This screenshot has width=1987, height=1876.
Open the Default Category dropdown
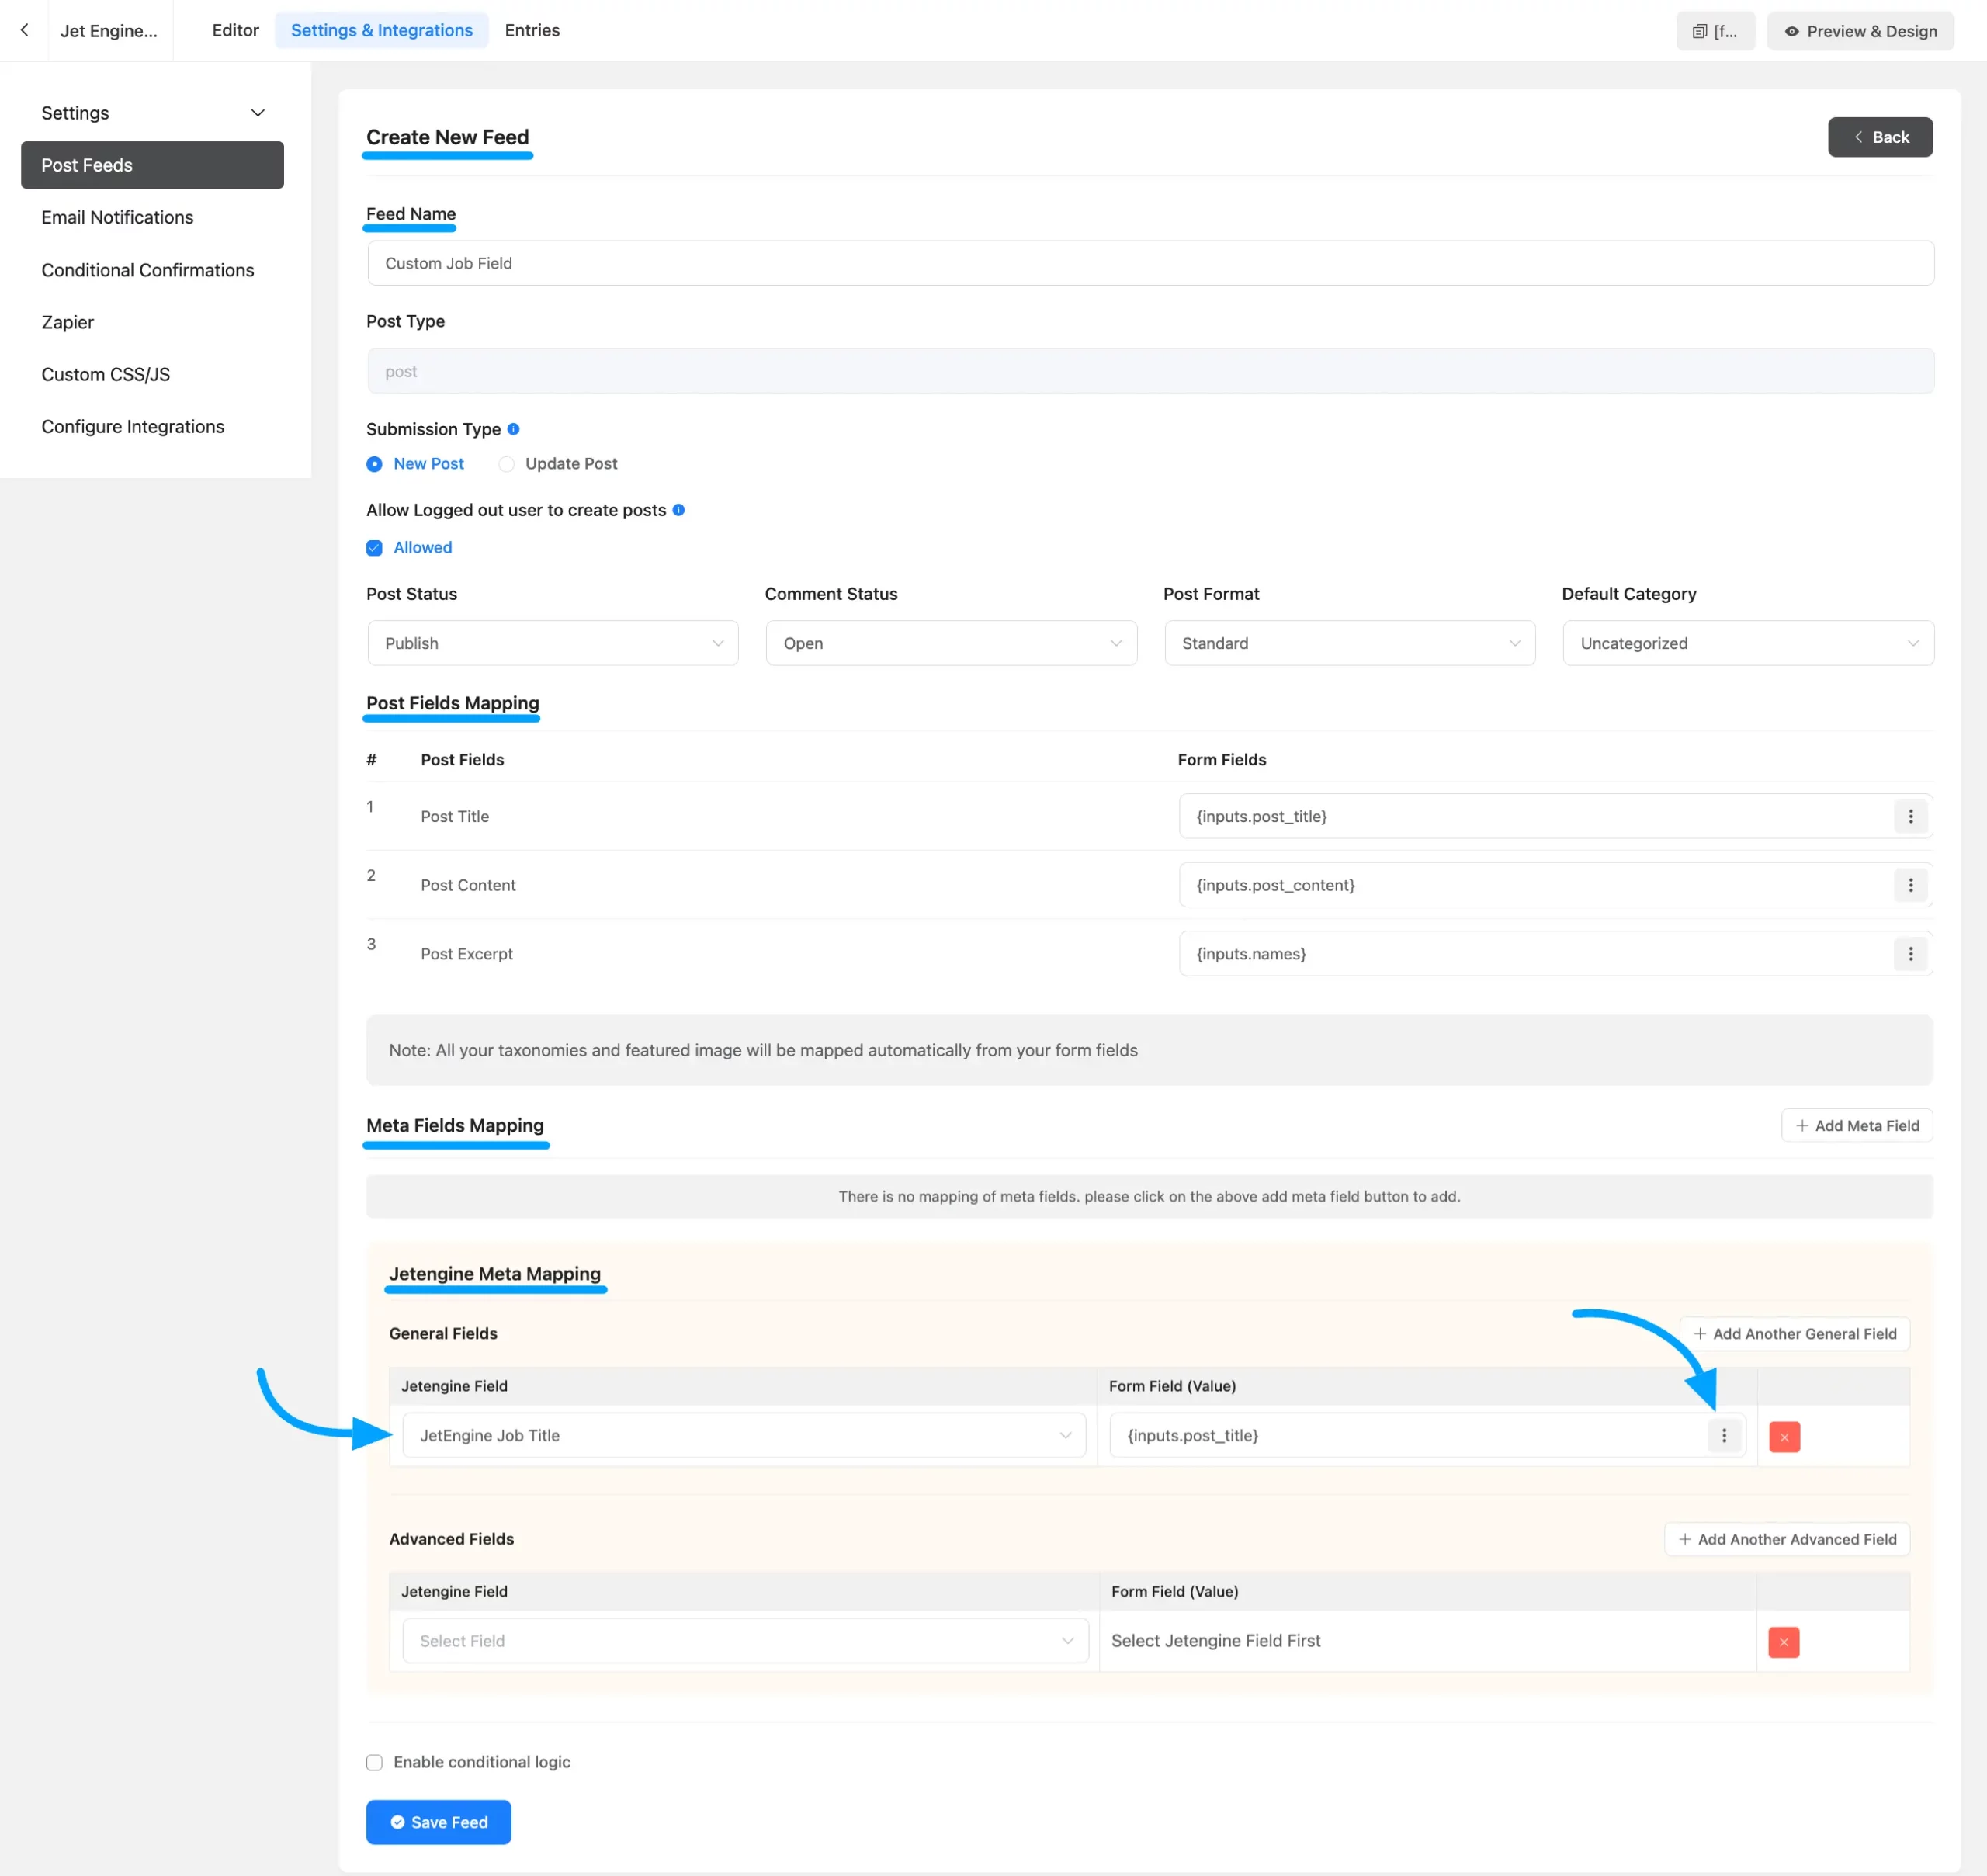click(x=1747, y=643)
